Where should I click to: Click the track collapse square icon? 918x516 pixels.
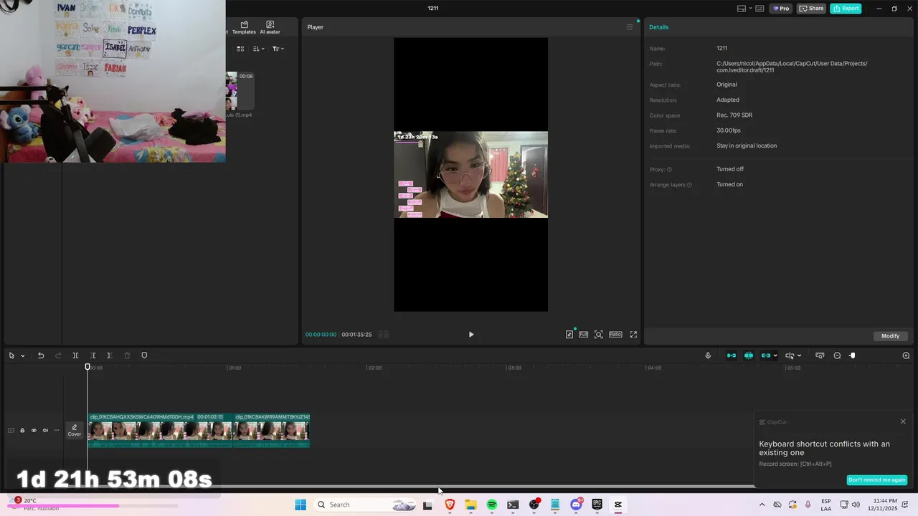[x=11, y=431]
